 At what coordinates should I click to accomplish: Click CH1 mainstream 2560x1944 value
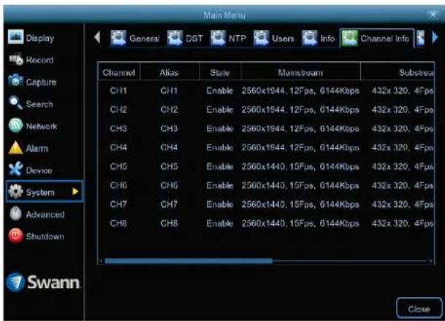click(300, 90)
